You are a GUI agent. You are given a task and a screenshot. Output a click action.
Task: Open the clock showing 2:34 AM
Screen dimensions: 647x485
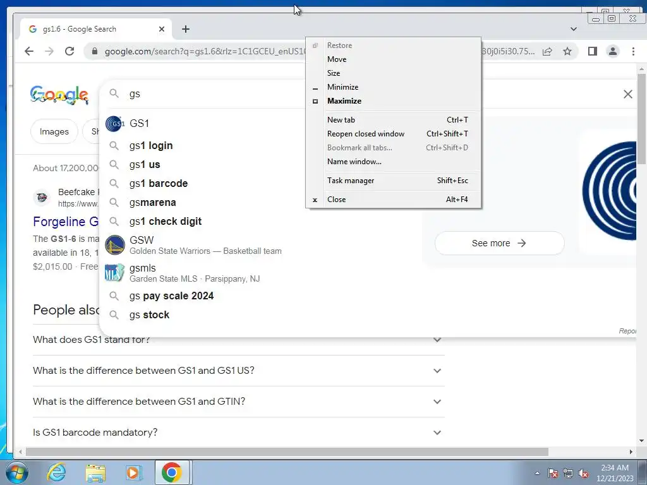point(614,473)
